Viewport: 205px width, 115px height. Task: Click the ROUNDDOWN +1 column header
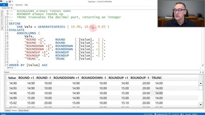coord(66,78)
